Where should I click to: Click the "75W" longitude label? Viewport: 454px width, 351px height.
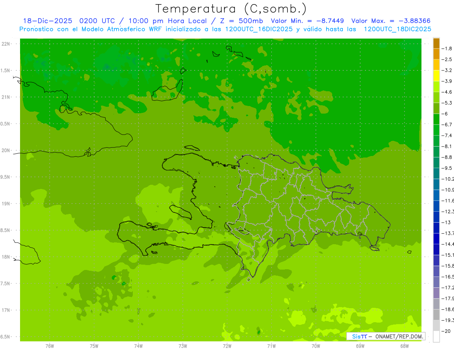click(x=94, y=346)
